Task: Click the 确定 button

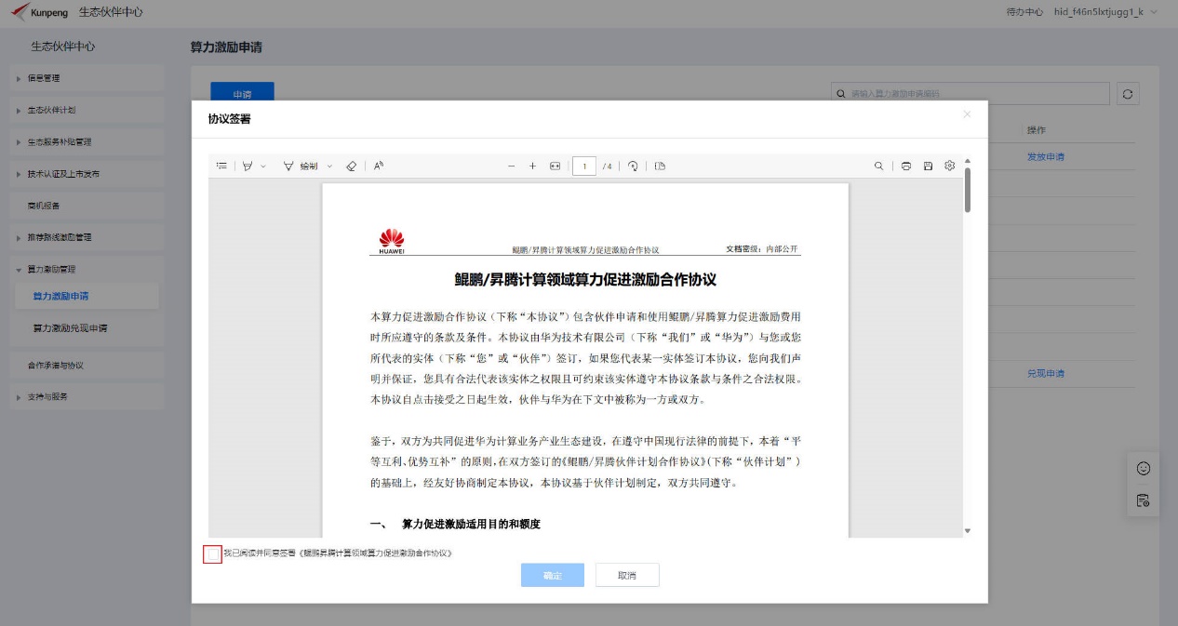Action: pyautogui.click(x=553, y=575)
